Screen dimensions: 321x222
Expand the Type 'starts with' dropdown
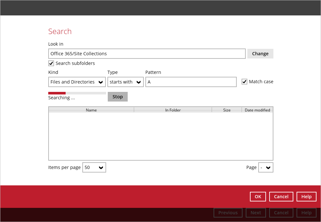click(125, 82)
